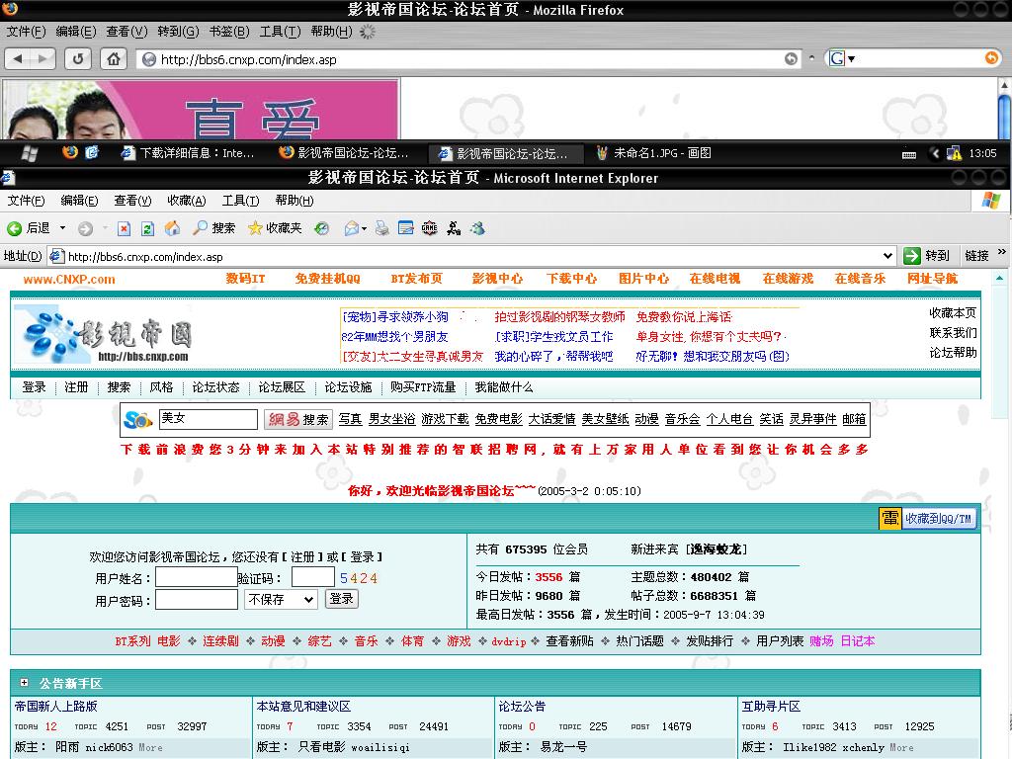Launch Internet Explorer from quick launch bar

pyautogui.click(x=92, y=152)
